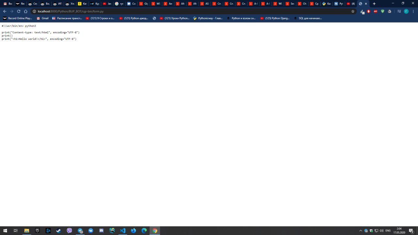Open Visual Studio Code from the taskbar

[x=123, y=231]
